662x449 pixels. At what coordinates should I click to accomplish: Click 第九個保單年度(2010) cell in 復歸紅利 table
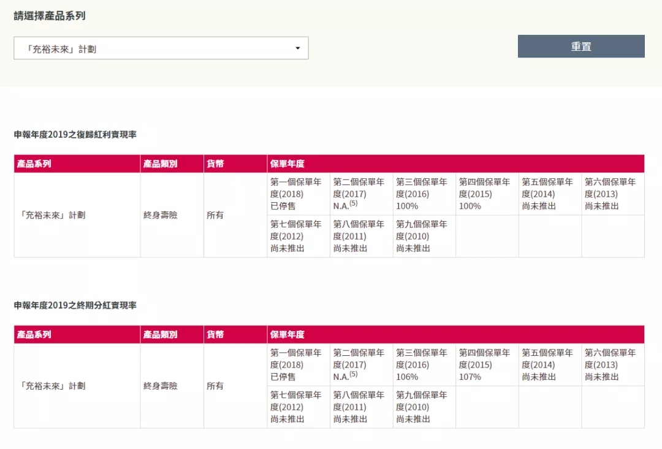click(424, 236)
